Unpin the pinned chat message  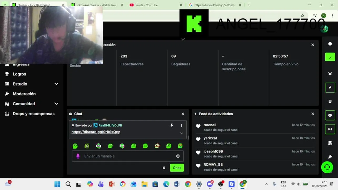coord(172,125)
